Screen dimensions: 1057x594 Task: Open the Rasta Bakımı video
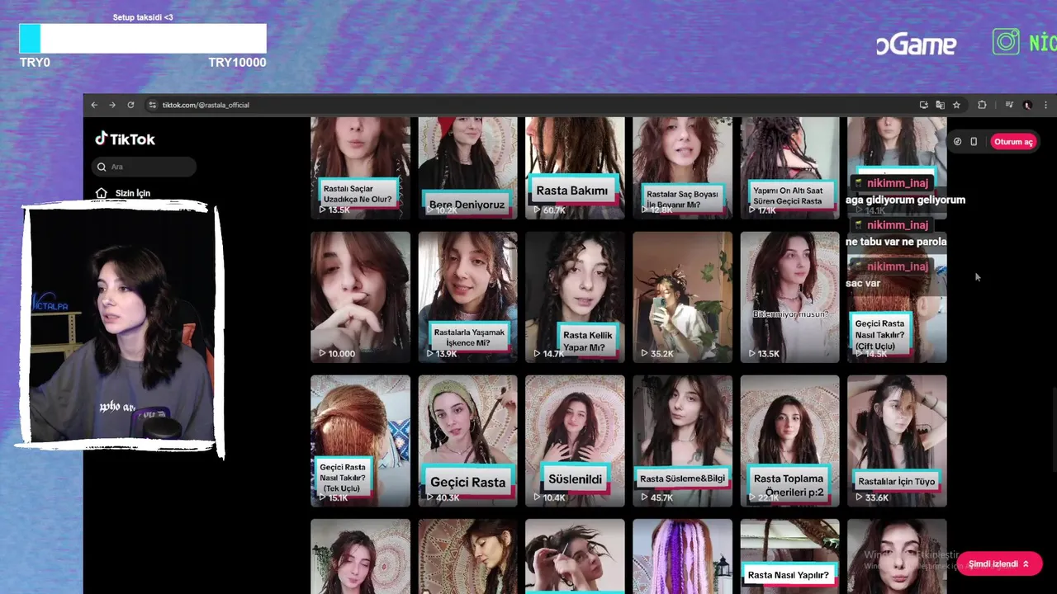click(x=575, y=167)
